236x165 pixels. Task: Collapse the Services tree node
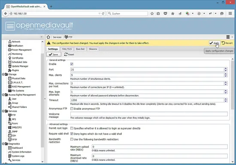pyautogui.click(x=3, y=111)
